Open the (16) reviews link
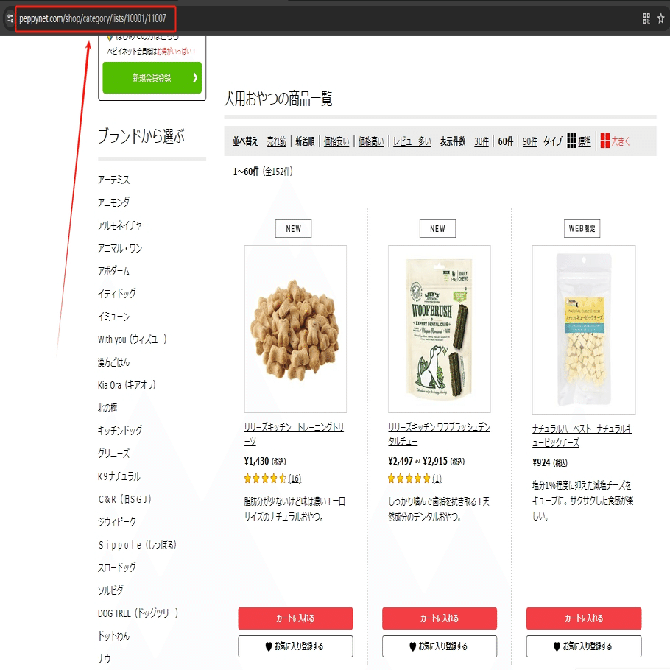 click(x=295, y=479)
